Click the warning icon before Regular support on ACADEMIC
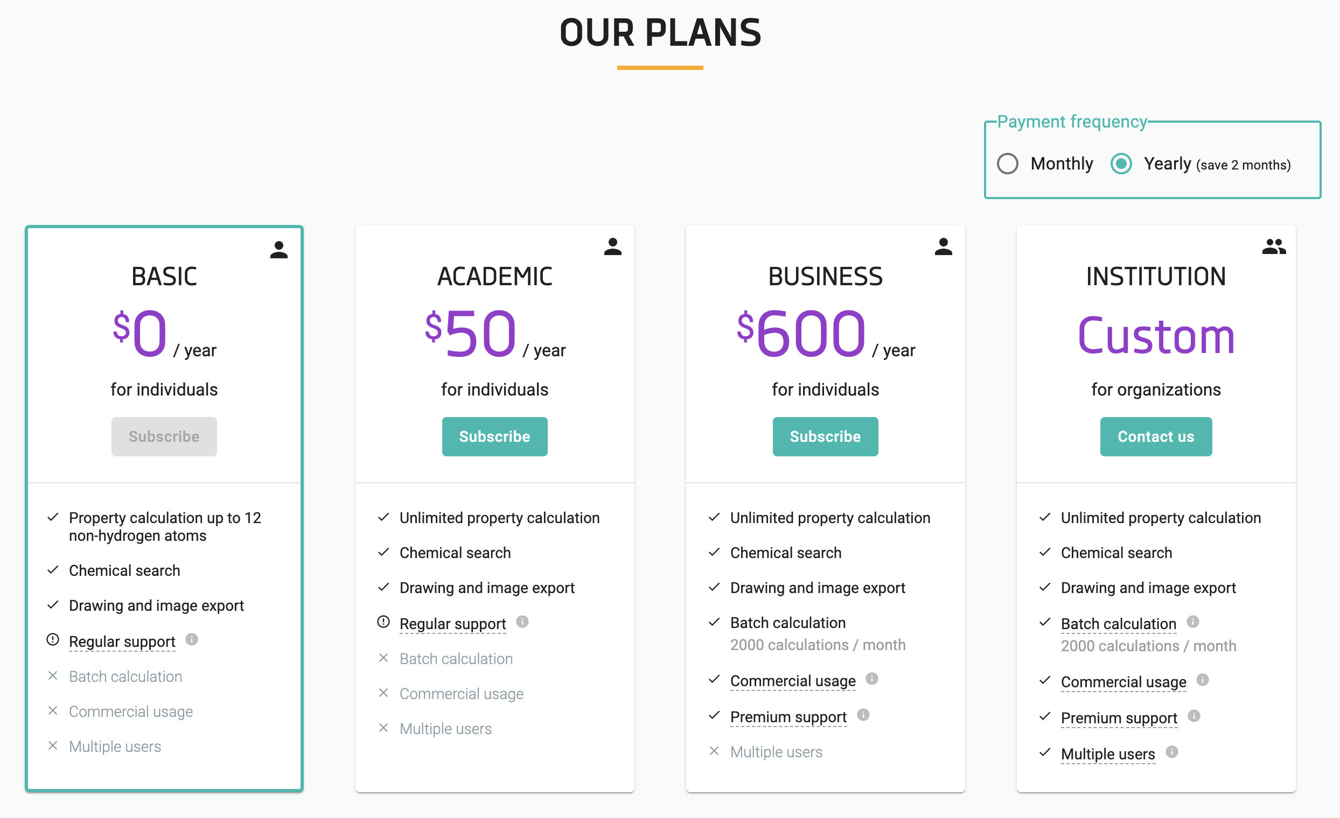 [x=384, y=622]
